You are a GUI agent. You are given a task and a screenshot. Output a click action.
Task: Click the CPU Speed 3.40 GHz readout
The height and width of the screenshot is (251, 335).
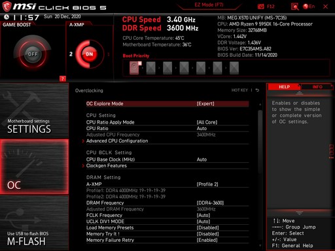[x=159, y=20]
